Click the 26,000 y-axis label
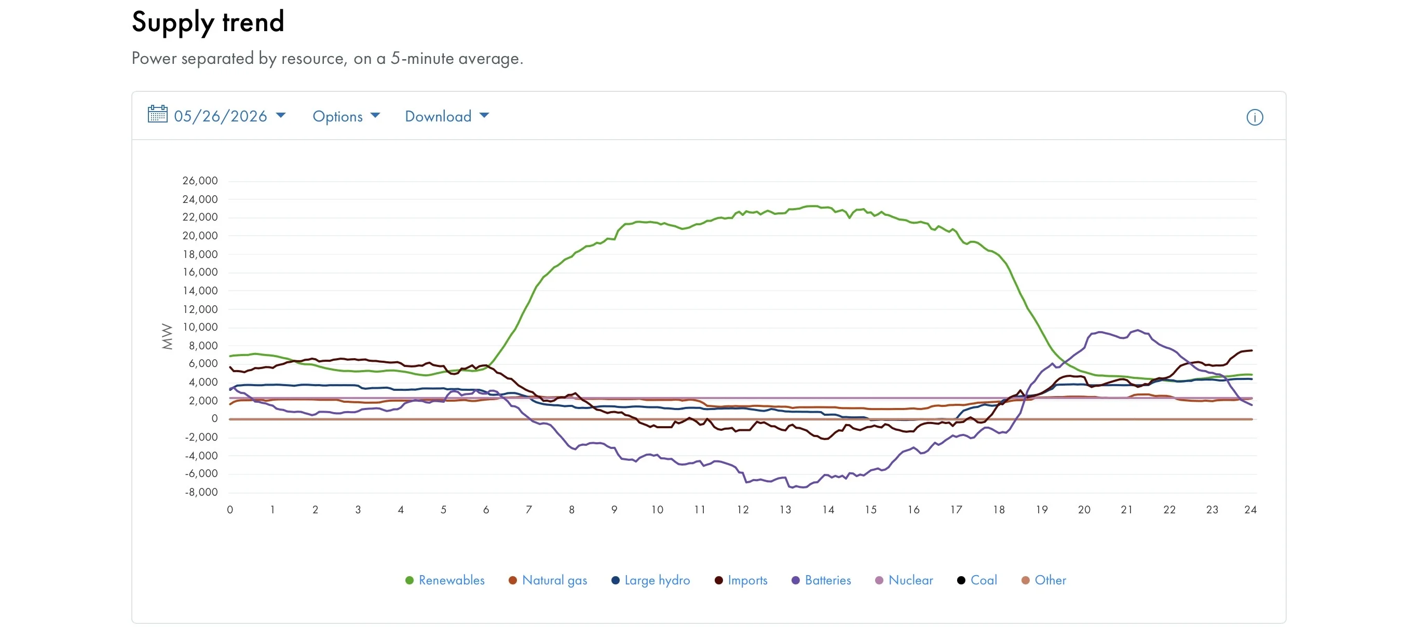Viewport: 1418px width, 627px height. tap(200, 181)
